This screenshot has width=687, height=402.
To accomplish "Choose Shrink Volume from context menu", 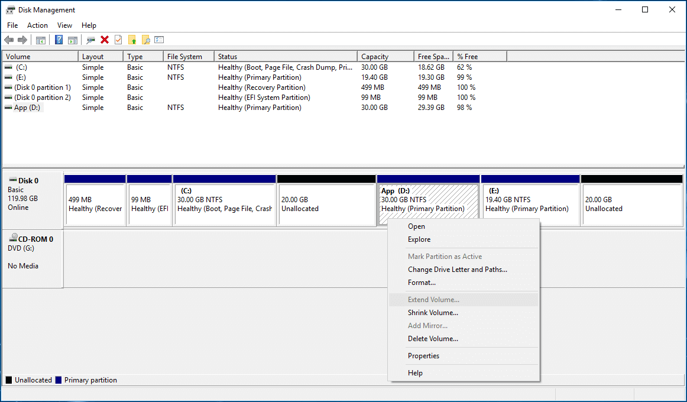I will [x=433, y=313].
